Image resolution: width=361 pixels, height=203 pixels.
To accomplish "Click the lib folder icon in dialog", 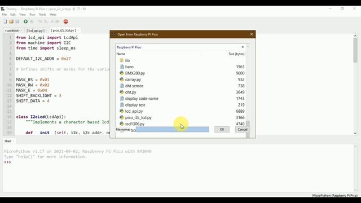I will (x=122, y=60).
